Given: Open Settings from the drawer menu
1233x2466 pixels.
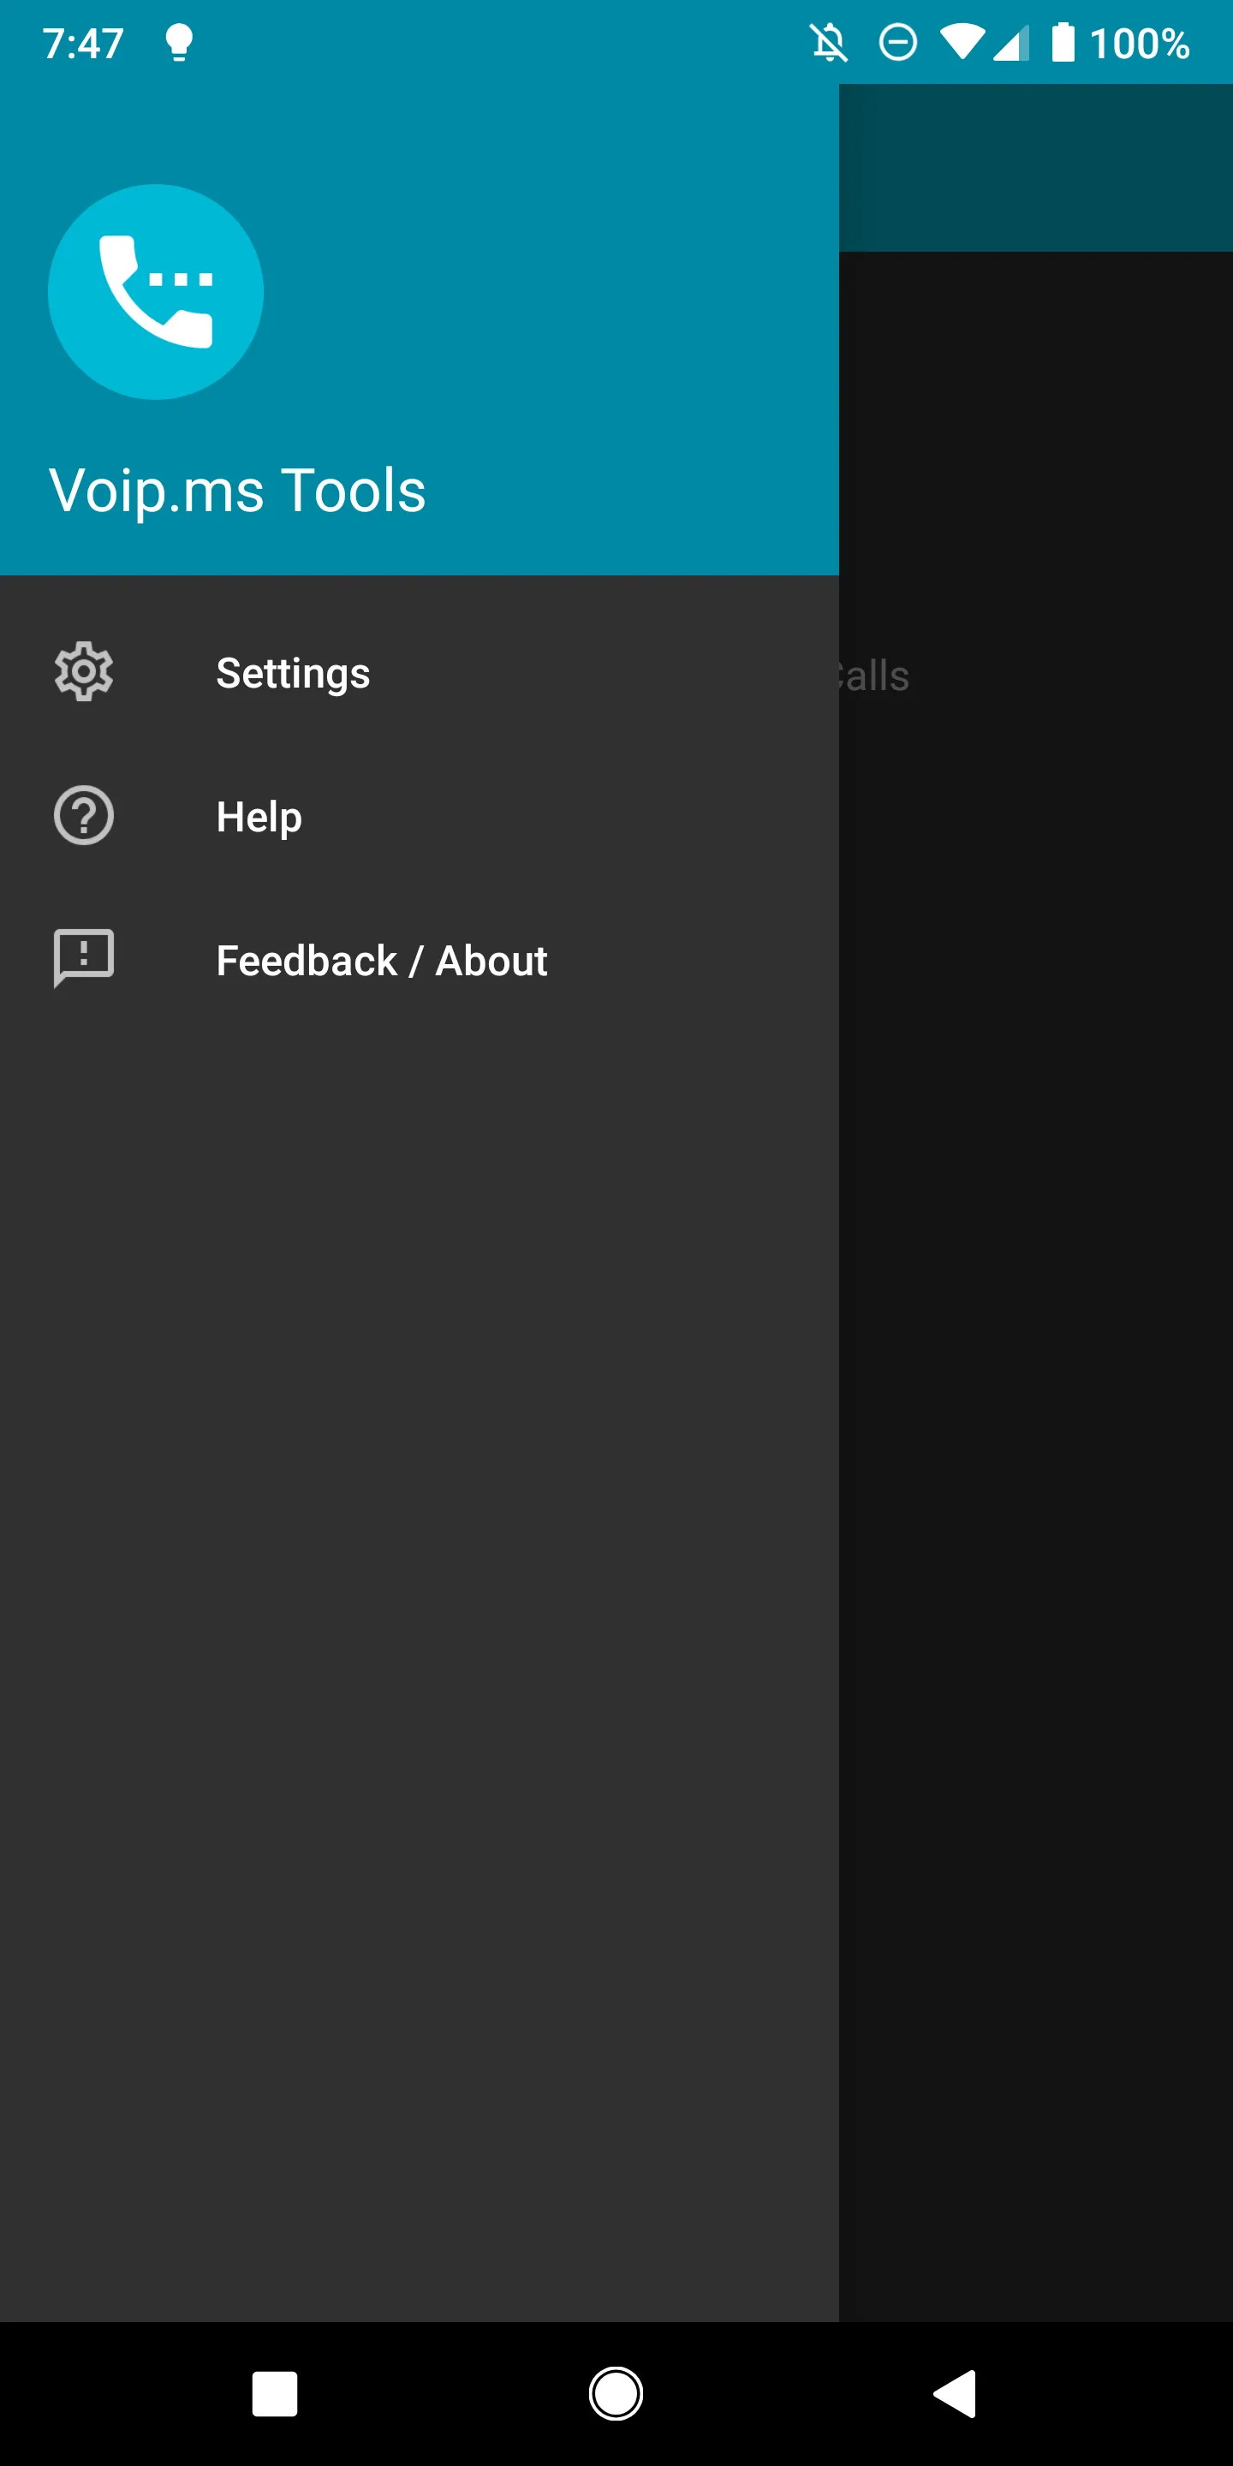Looking at the screenshot, I should point(420,672).
